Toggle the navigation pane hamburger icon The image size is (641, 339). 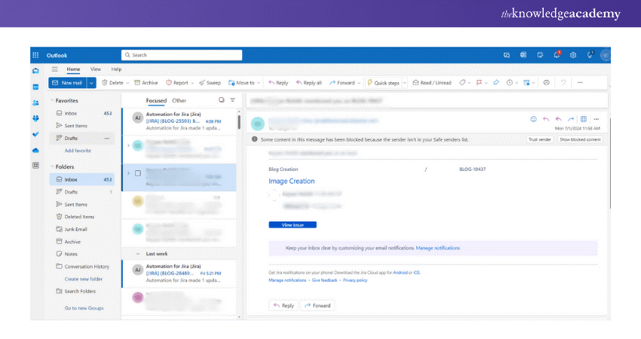pos(54,69)
